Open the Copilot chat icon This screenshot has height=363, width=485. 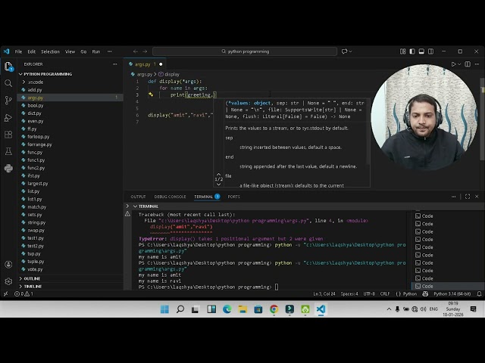click(344, 51)
